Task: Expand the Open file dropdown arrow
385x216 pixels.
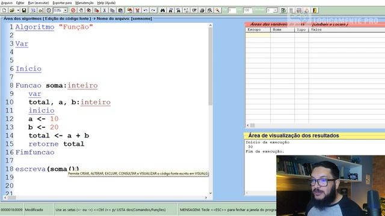Action: 18,10
